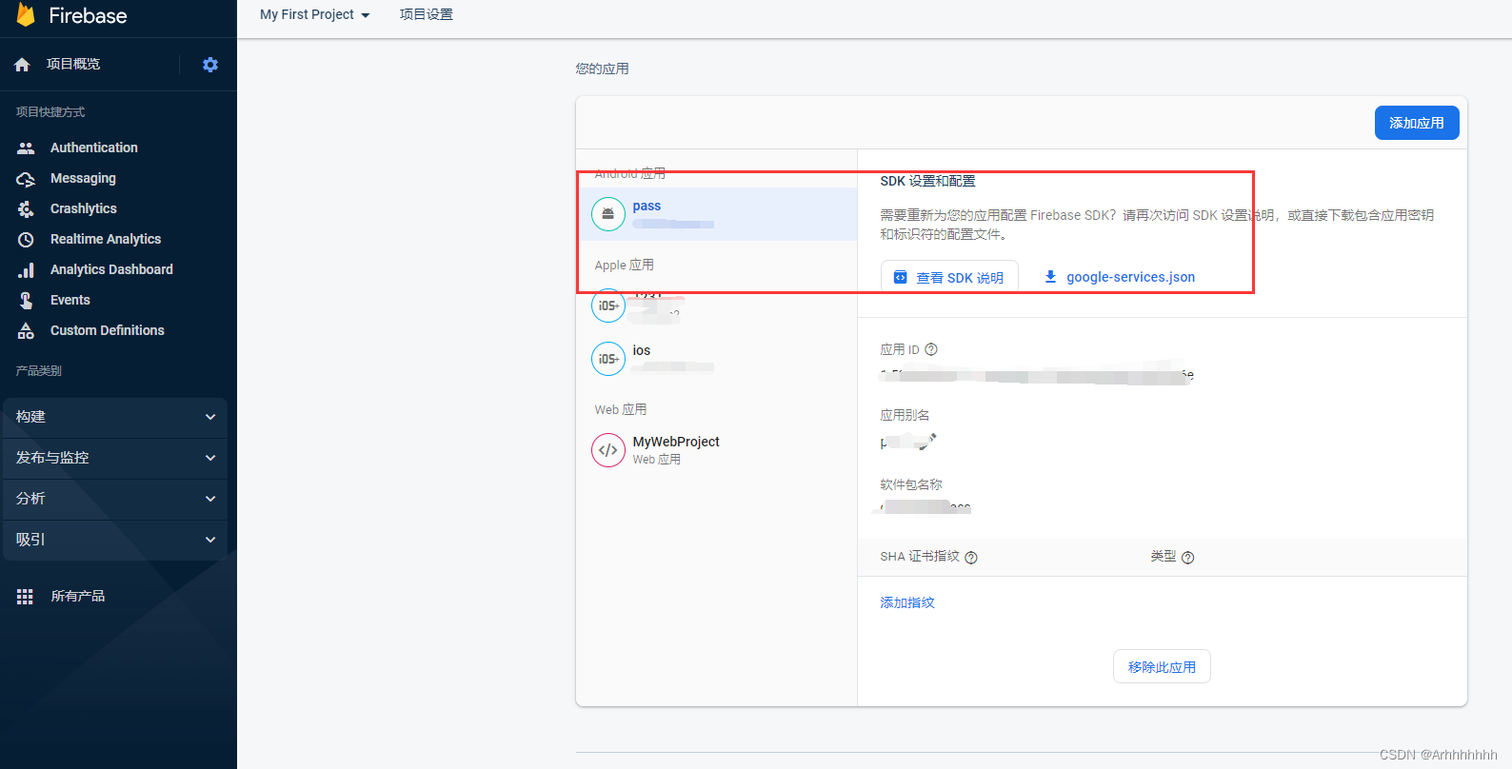Screen dimensions: 1512x769
Task: Open Custom Definitions
Action: 108,330
